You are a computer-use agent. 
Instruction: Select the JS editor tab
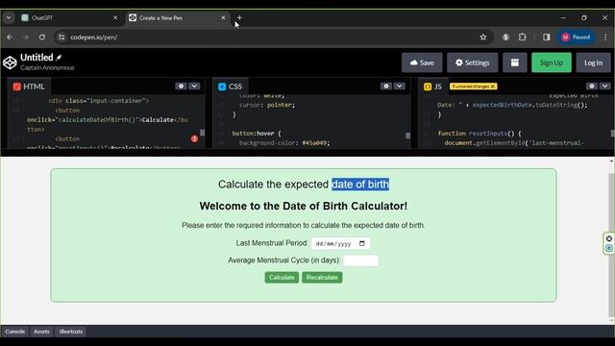point(432,86)
